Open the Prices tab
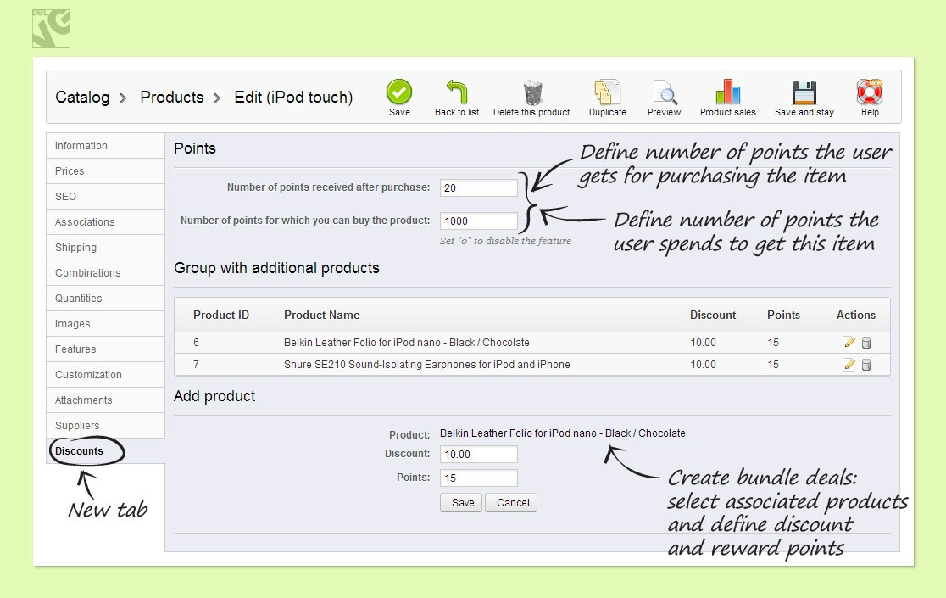This screenshot has height=598, width=946. point(70,171)
